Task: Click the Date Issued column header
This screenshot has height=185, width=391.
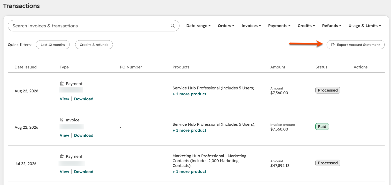Action: pos(25,67)
